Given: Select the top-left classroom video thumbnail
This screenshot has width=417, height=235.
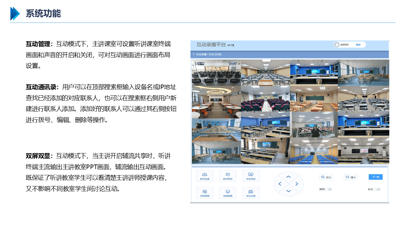Looking at the screenshot, I should pyautogui.click(x=216, y=72).
